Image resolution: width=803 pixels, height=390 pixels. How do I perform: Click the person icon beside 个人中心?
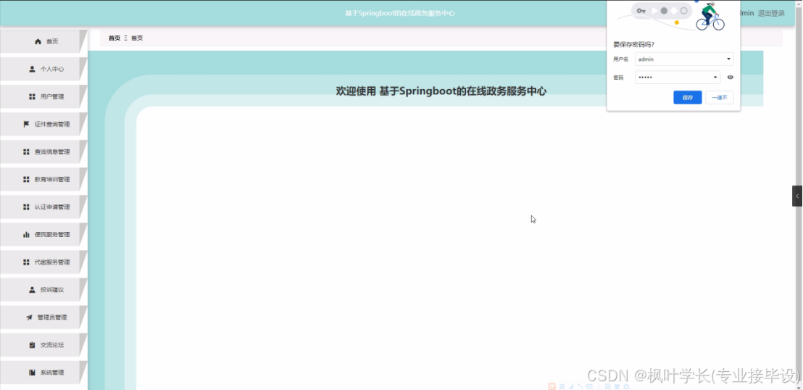[33, 69]
